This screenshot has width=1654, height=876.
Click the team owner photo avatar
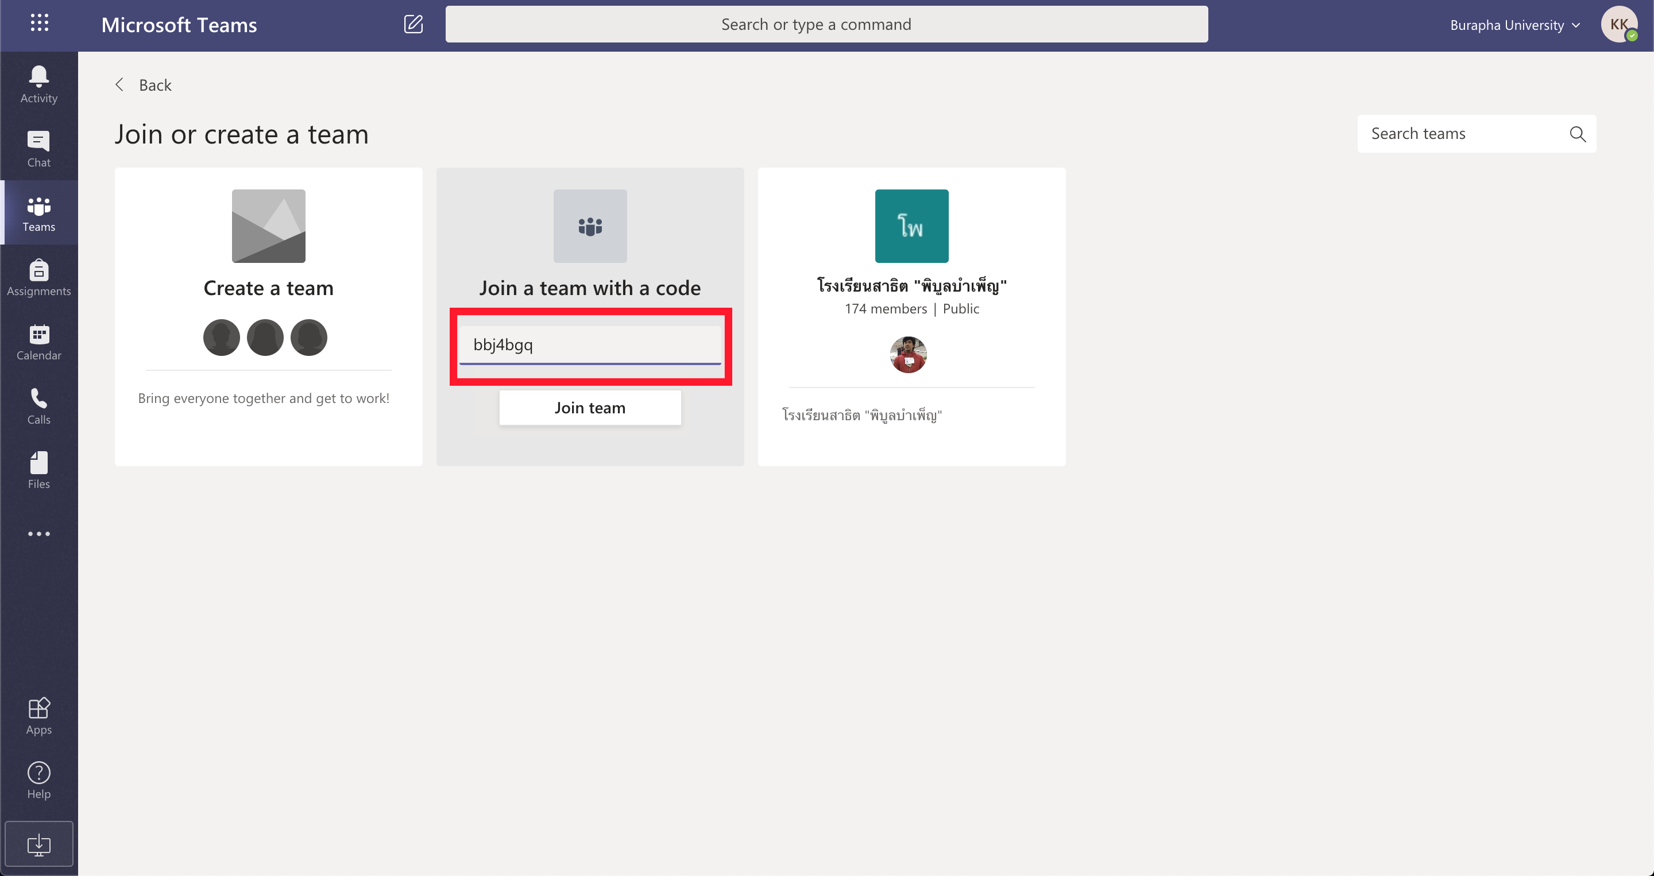click(x=908, y=354)
